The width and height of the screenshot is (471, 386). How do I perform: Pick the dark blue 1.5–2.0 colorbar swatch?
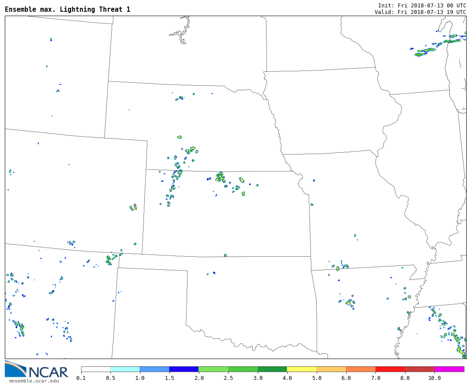(184, 369)
